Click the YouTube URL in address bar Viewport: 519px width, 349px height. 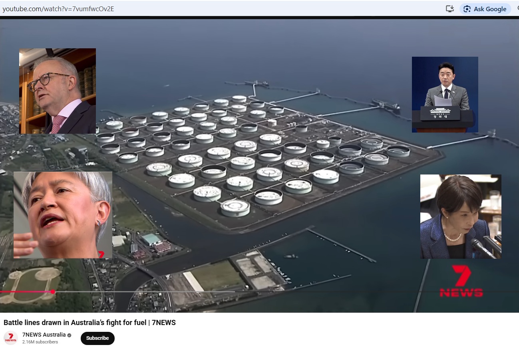tap(58, 9)
